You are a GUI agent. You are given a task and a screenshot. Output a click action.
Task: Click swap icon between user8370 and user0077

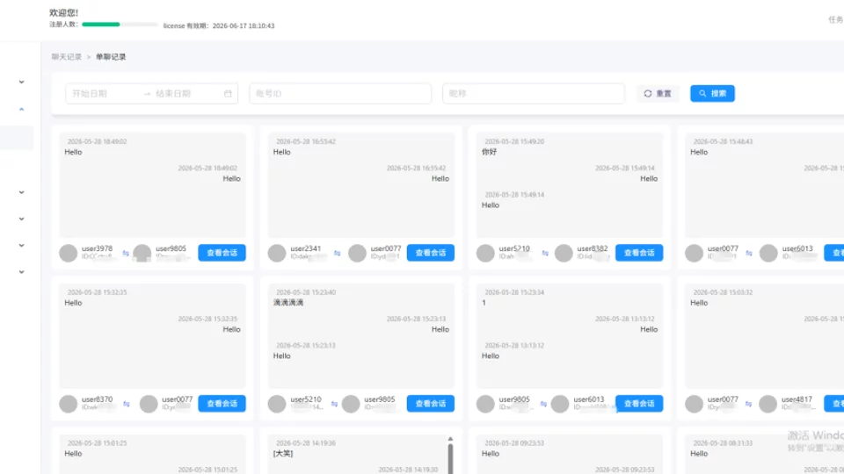pyautogui.click(x=127, y=404)
